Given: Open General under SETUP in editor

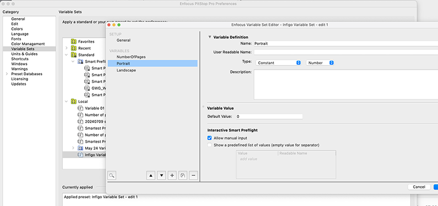Looking at the screenshot, I should 124,40.
